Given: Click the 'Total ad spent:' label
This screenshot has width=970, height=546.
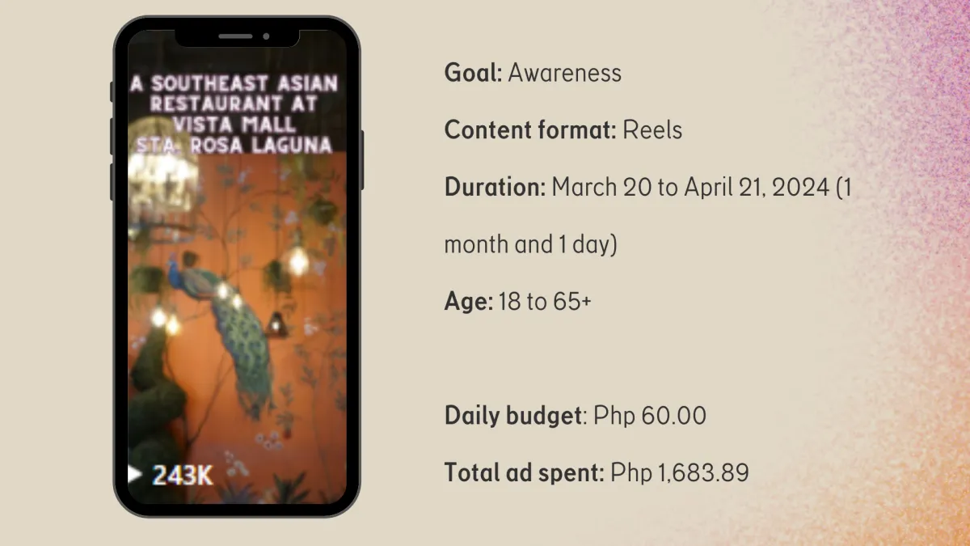Looking at the screenshot, I should click(x=525, y=472).
